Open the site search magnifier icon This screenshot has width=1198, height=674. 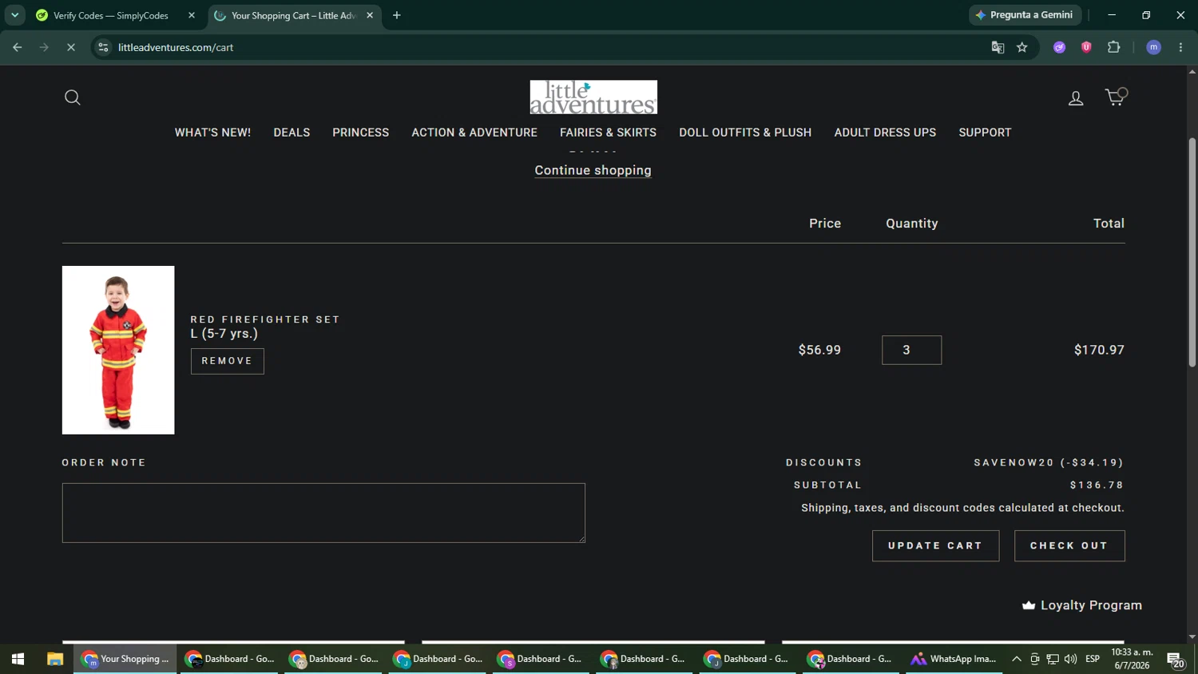click(73, 97)
